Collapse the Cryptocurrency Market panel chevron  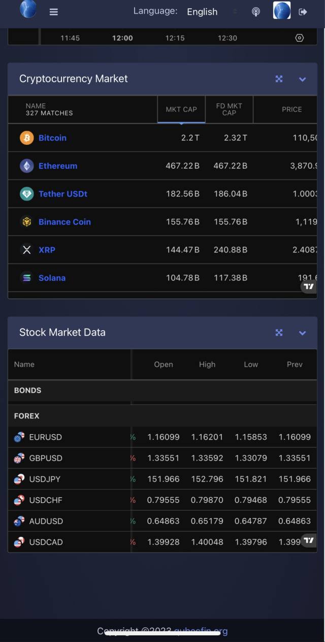point(303,79)
